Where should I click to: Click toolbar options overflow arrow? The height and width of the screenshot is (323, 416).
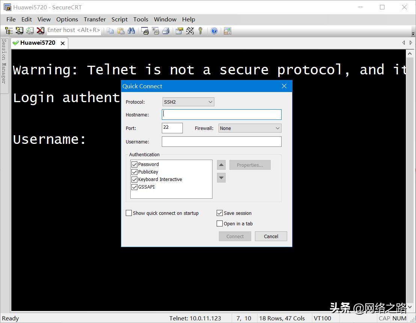(413, 34)
